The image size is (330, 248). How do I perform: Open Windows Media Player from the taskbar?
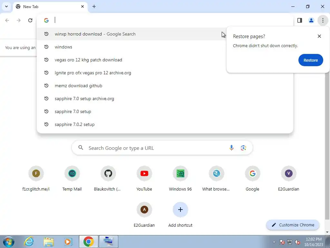68,242
